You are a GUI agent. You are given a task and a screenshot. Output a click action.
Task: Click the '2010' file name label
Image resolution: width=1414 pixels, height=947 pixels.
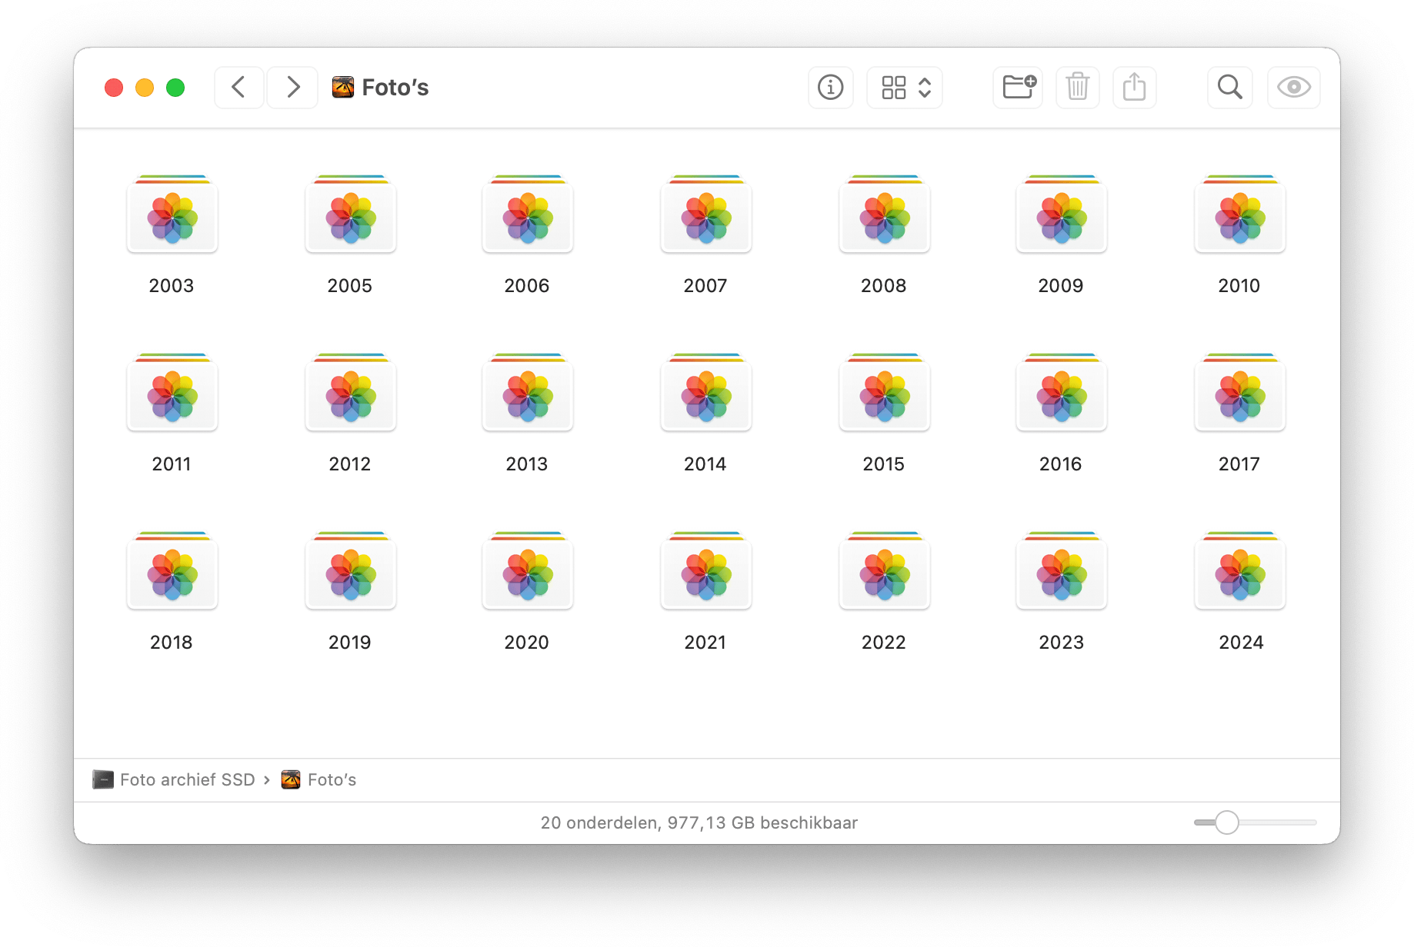(1239, 286)
